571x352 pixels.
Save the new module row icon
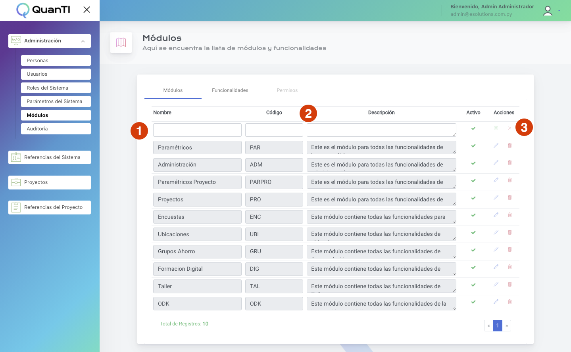(x=496, y=128)
